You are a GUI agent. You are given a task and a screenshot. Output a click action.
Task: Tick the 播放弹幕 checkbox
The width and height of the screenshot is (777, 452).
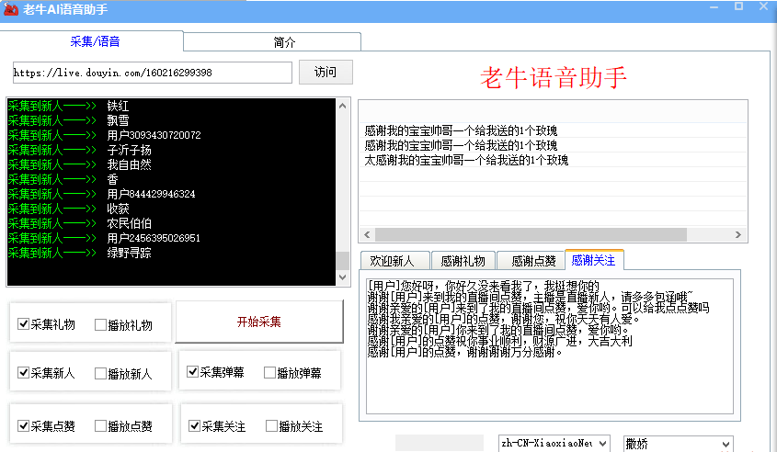tap(270, 373)
